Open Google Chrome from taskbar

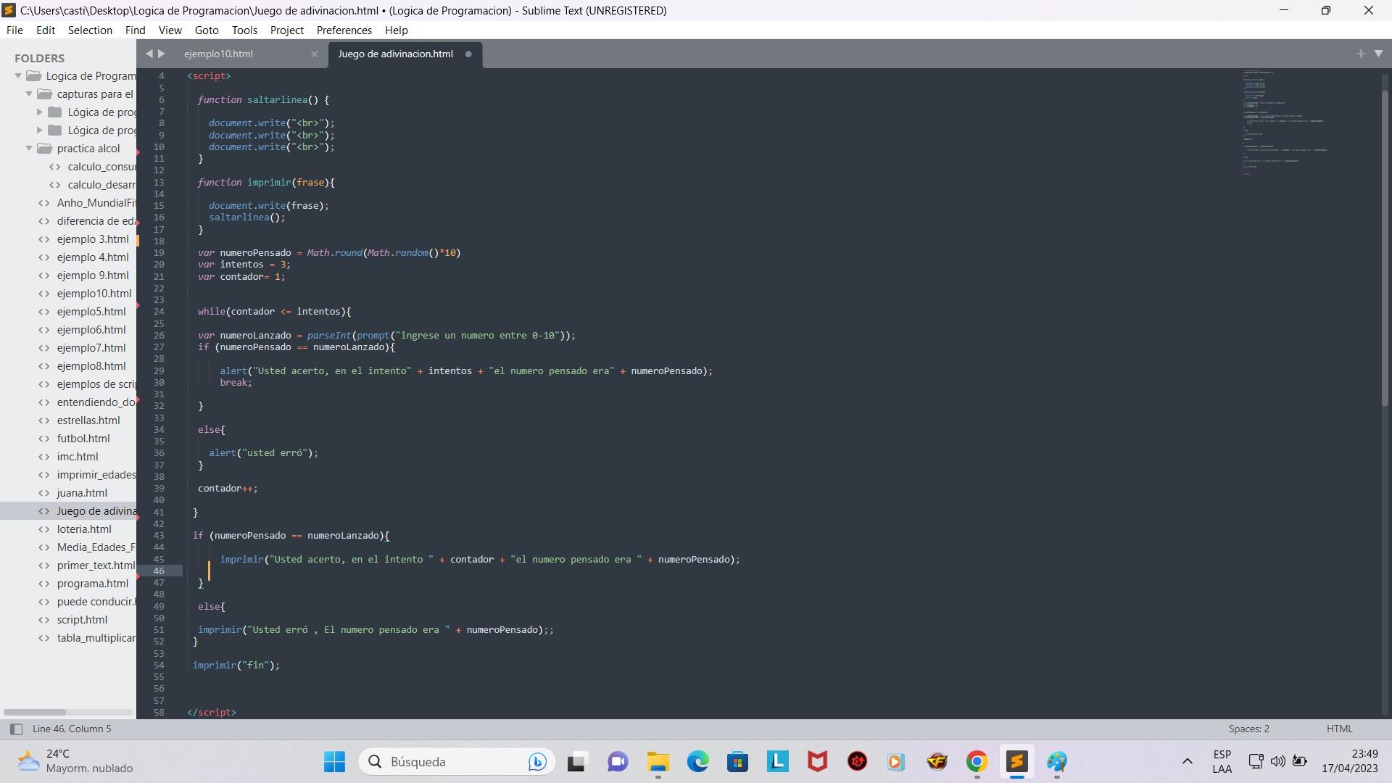tap(977, 761)
